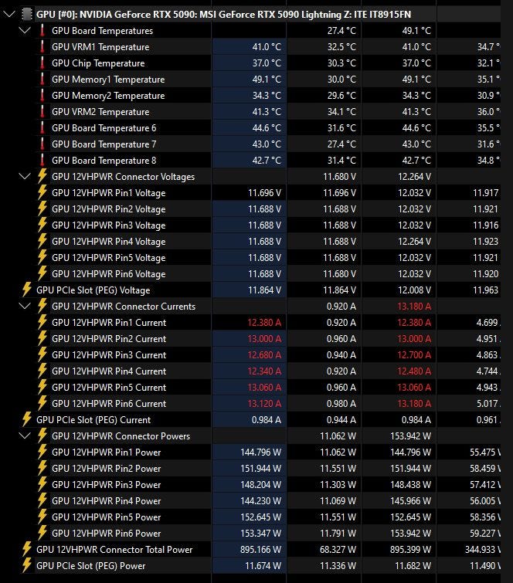Click thermometer icon of GPU VRM1 Temperature
Image resolution: width=513 pixels, height=583 pixels.
(42, 47)
